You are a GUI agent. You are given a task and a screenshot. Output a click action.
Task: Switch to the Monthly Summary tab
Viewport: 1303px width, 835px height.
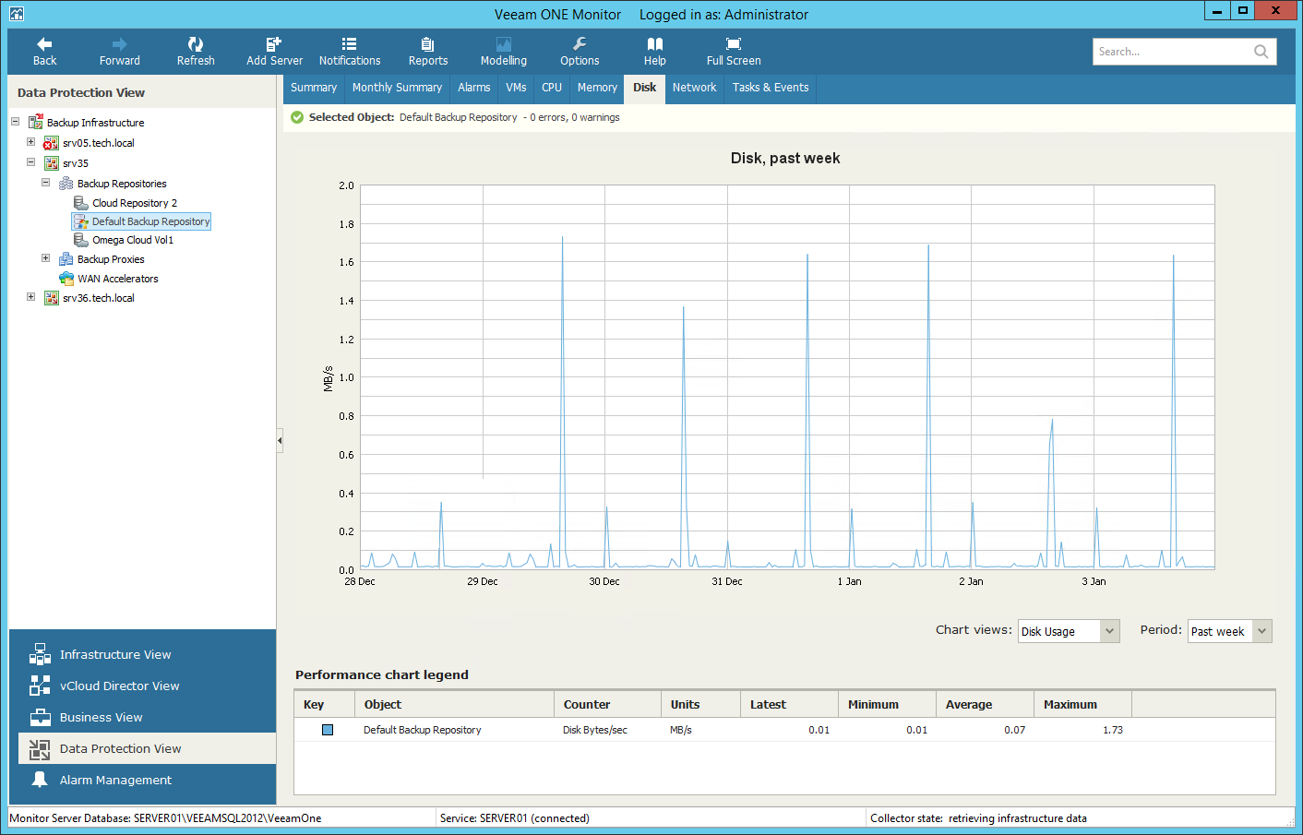[x=397, y=88]
